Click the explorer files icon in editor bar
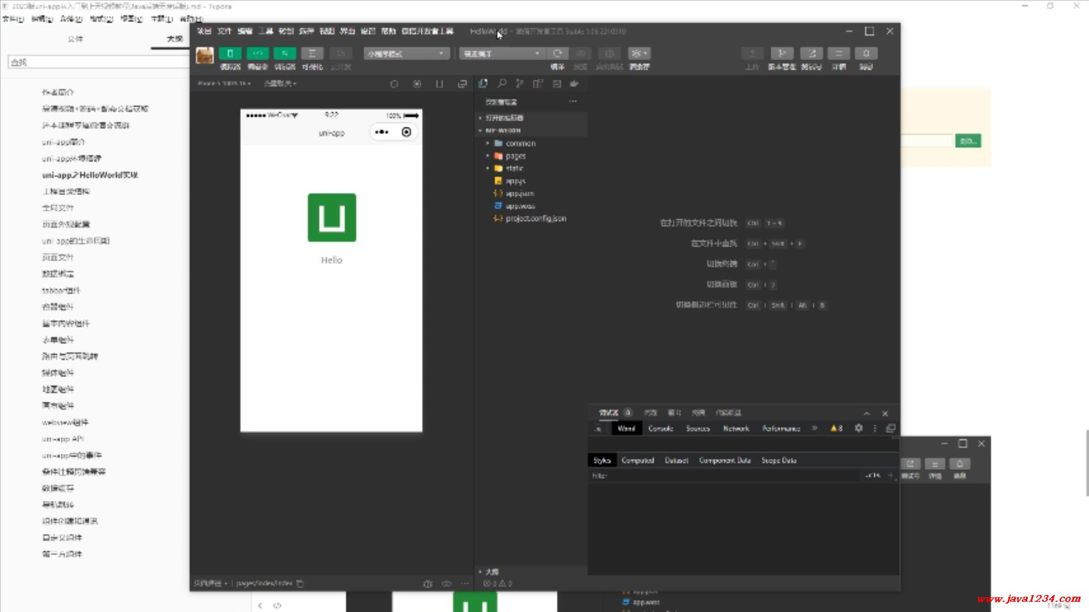 [483, 83]
